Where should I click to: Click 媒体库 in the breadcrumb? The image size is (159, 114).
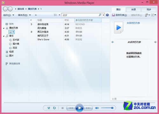tap(21, 9)
